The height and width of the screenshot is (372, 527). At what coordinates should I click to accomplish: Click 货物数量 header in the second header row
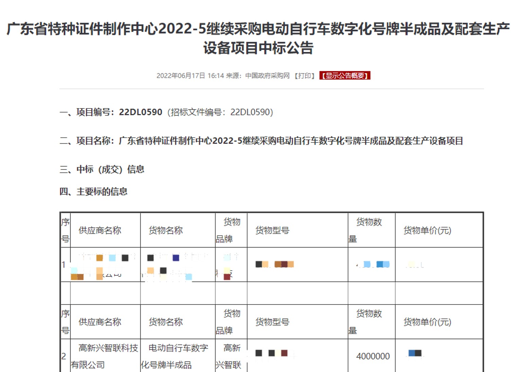pos(369,321)
